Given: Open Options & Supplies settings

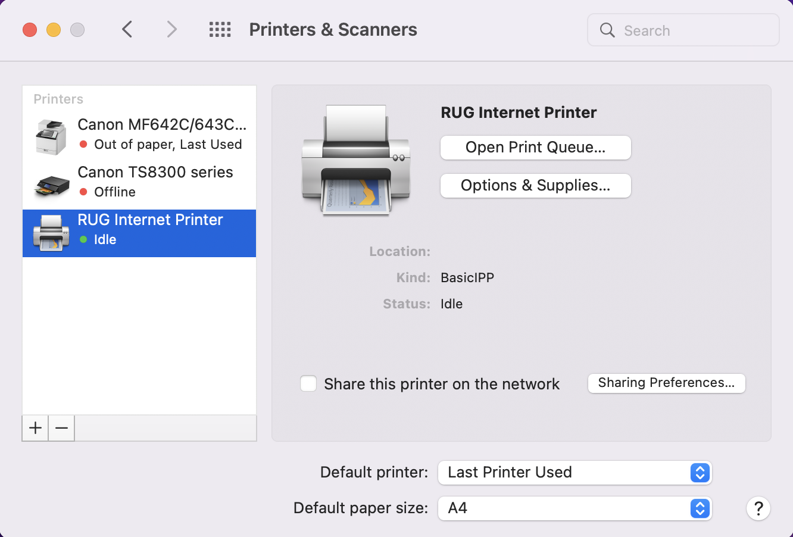Looking at the screenshot, I should click(535, 186).
